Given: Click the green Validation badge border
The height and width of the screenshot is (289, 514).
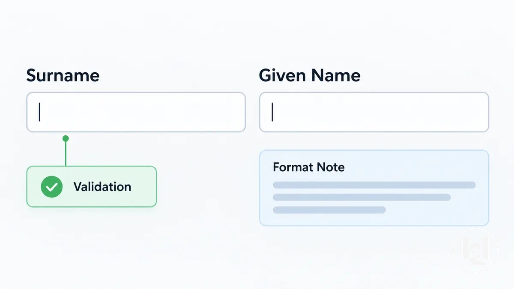Looking at the screenshot, I should tap(92, 167).
